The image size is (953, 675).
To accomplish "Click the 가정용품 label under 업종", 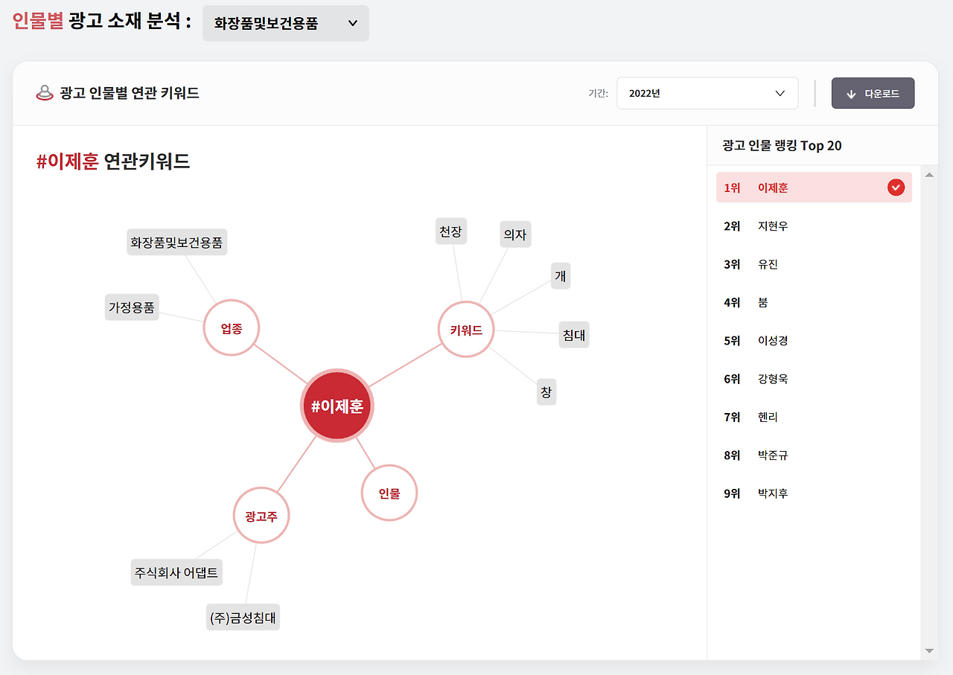I will point(132,307).
